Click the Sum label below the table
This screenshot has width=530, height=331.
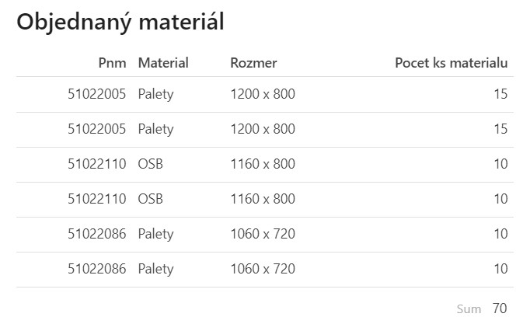(469, 309)
